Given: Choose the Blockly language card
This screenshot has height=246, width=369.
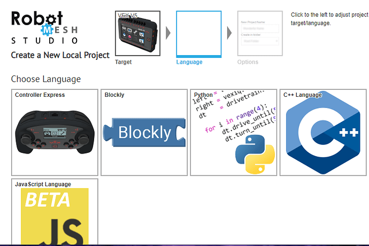Looking at the screenshot, I should [x=144, y=132].
